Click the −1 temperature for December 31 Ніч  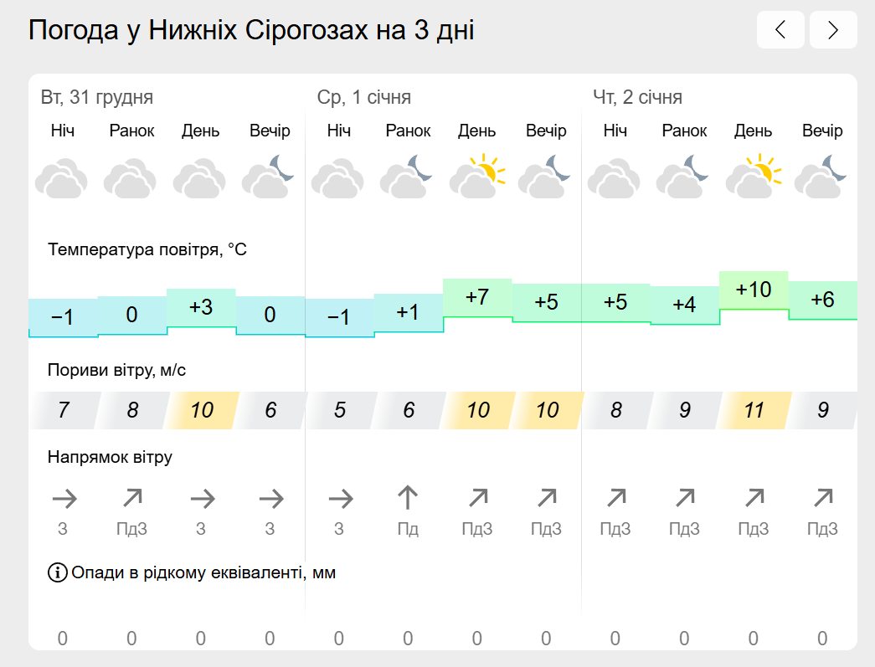point(63,317)
